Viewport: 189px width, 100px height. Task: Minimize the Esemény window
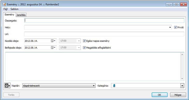coord(169,4)
